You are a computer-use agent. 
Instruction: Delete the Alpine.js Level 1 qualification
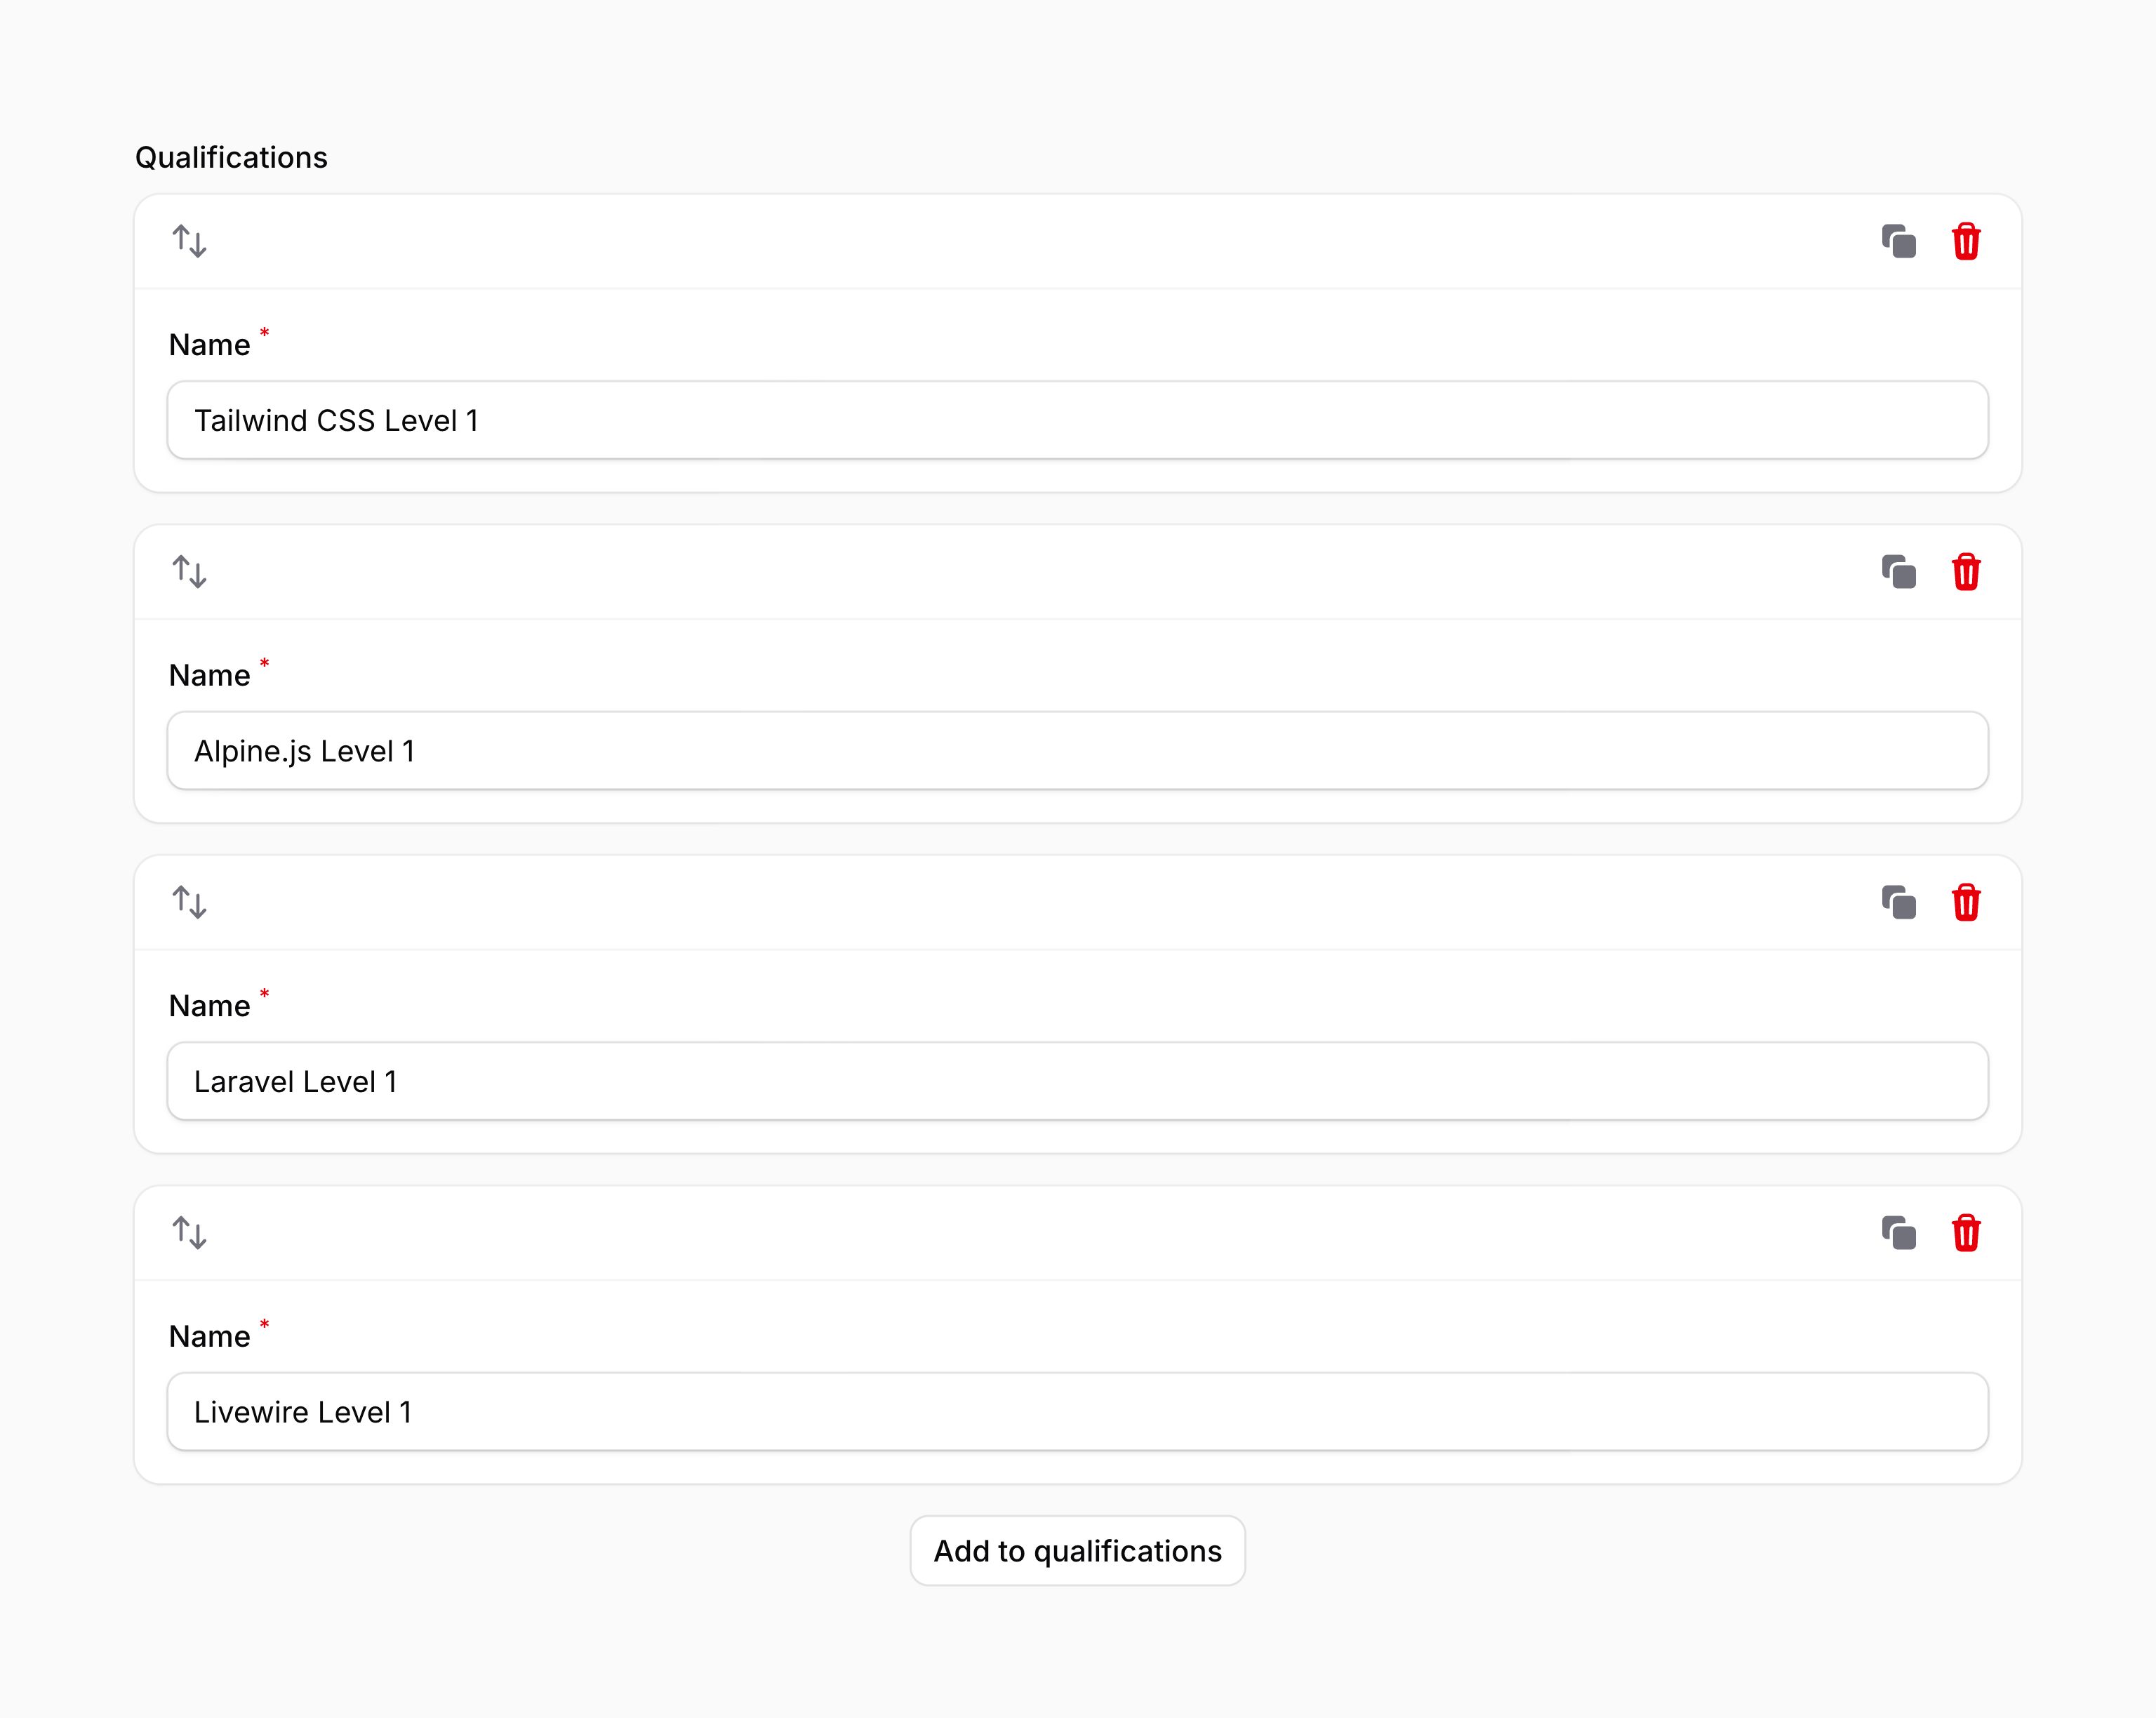point(1965,572)
